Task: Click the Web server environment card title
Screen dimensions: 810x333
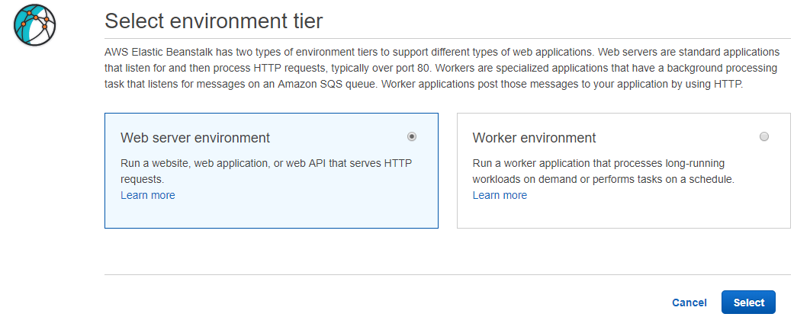Action: 195,138
